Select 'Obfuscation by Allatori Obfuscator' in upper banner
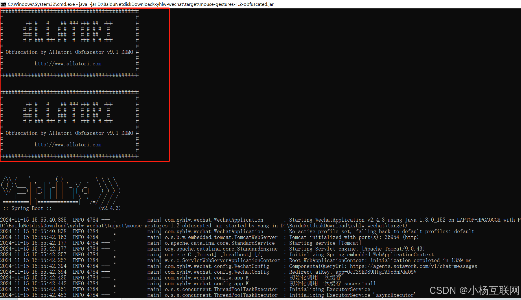This screenshot has height=300, width=521. (x=55, y=52)
